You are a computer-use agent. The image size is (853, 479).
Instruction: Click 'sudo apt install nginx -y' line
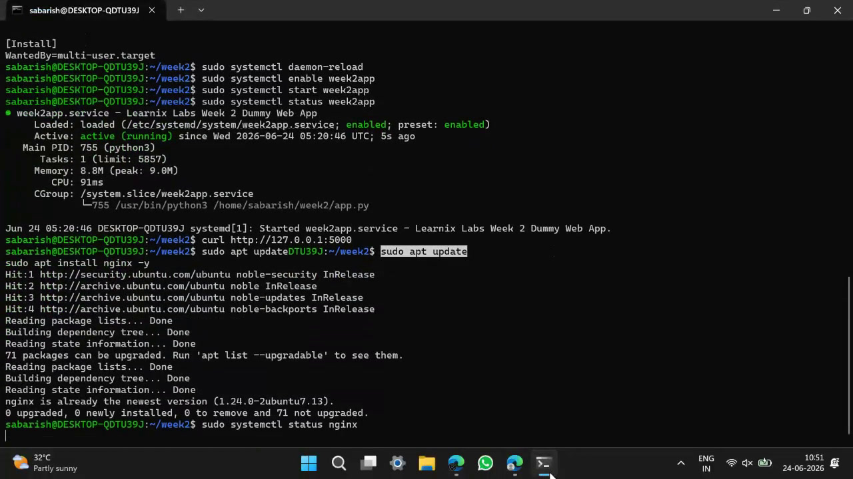pyautogui.click(x=77, y=263)
